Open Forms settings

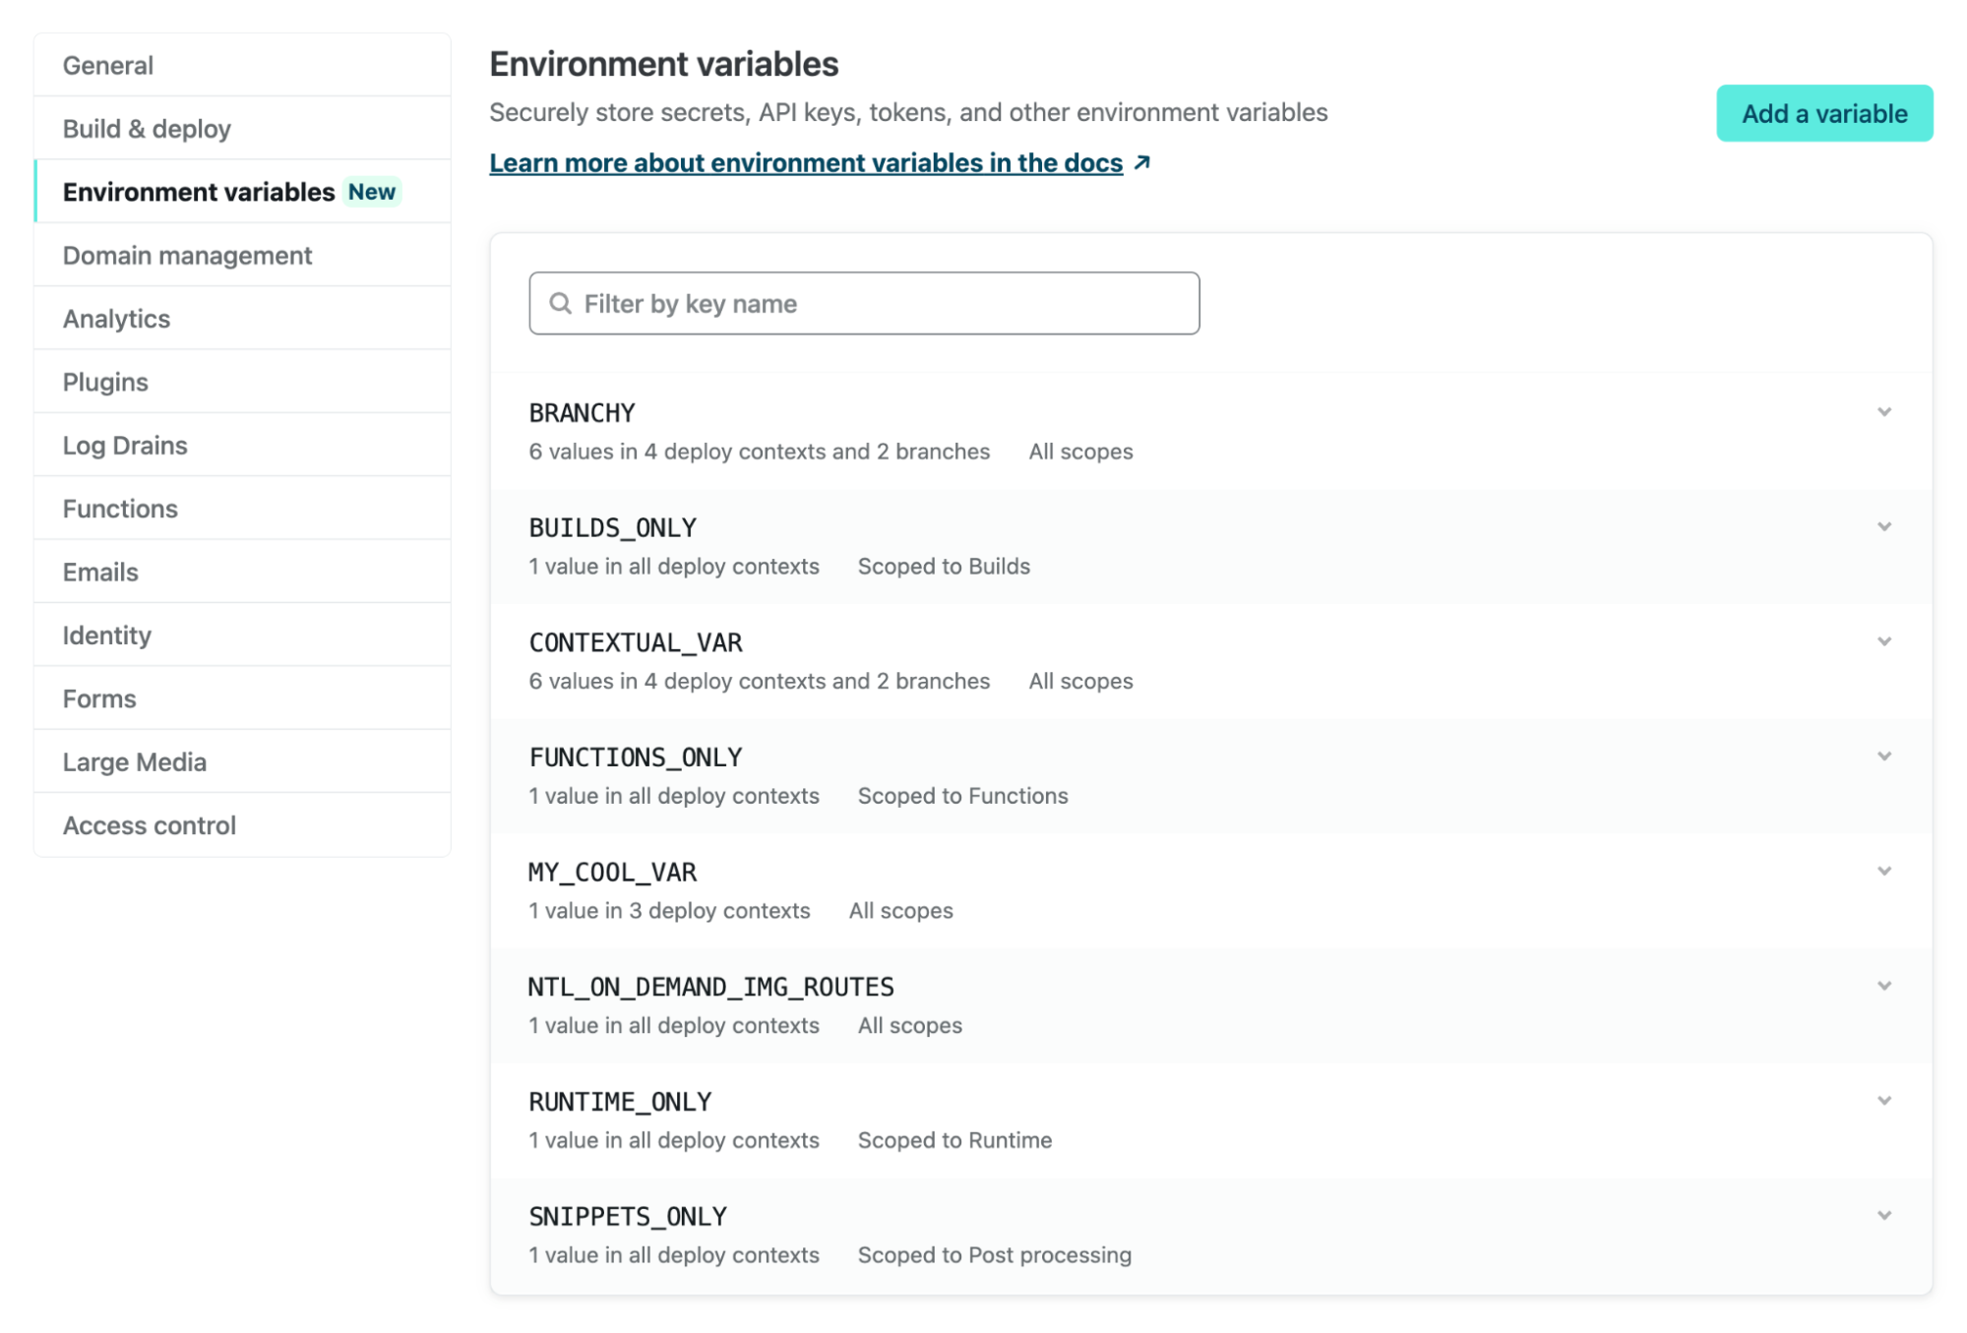(242, 698)
